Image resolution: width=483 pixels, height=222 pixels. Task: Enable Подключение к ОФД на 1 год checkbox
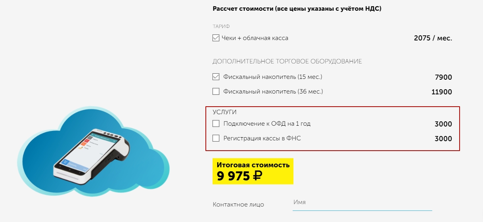point(216,123)
